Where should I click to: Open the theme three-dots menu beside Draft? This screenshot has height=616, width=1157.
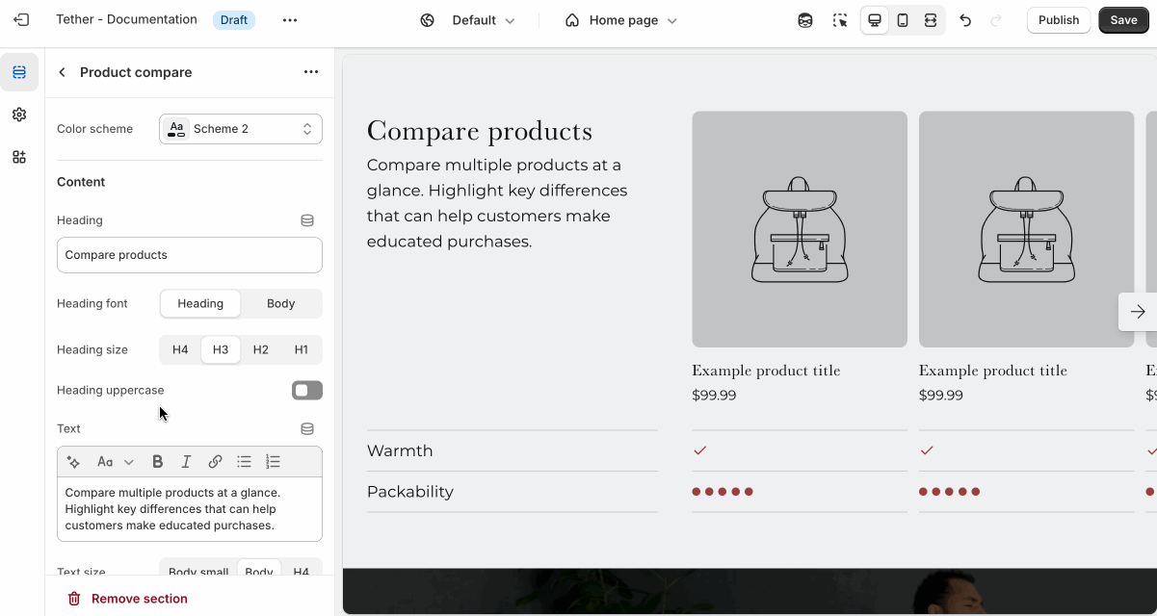click(290, 20)
